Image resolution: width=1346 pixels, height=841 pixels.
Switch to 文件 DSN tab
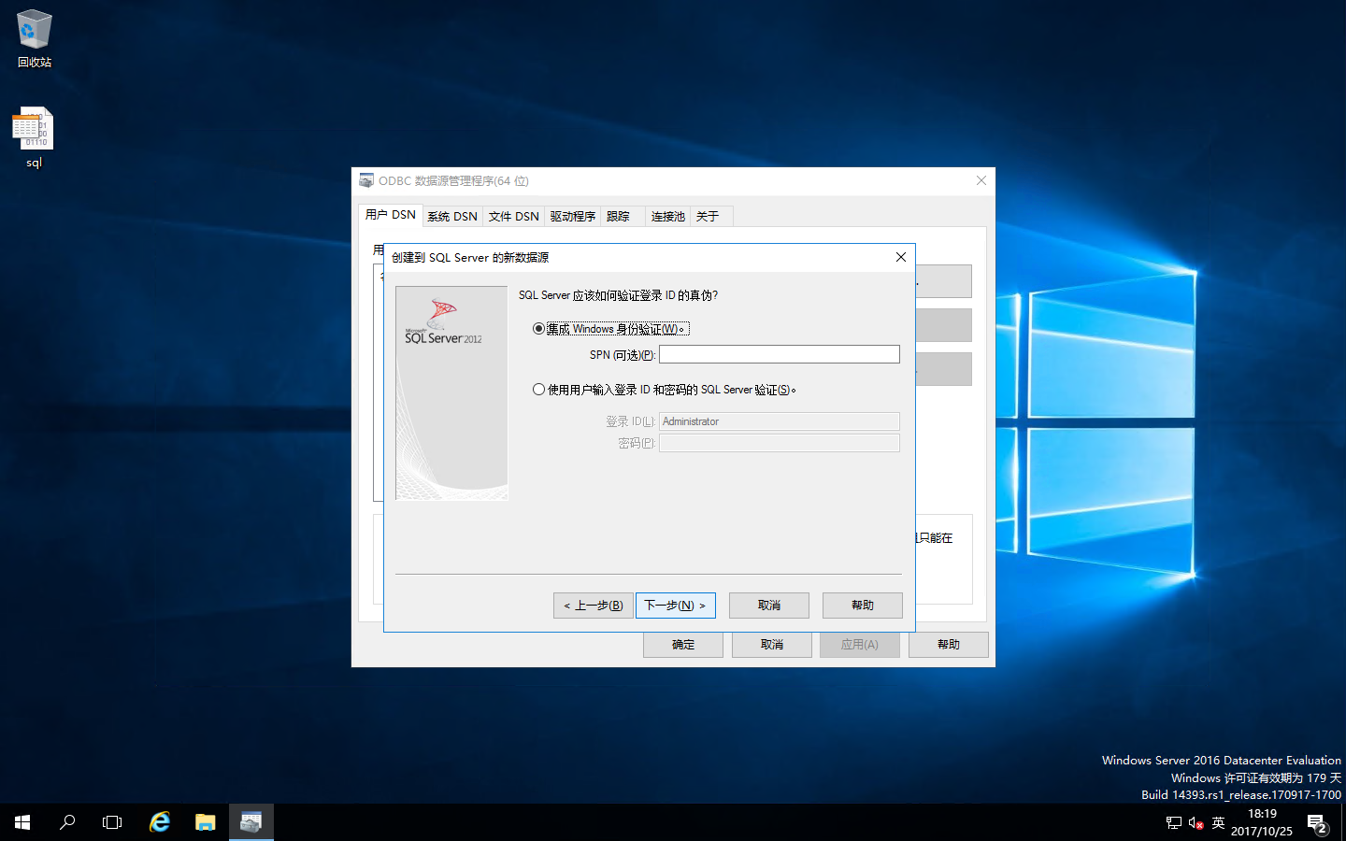(514, 216)
